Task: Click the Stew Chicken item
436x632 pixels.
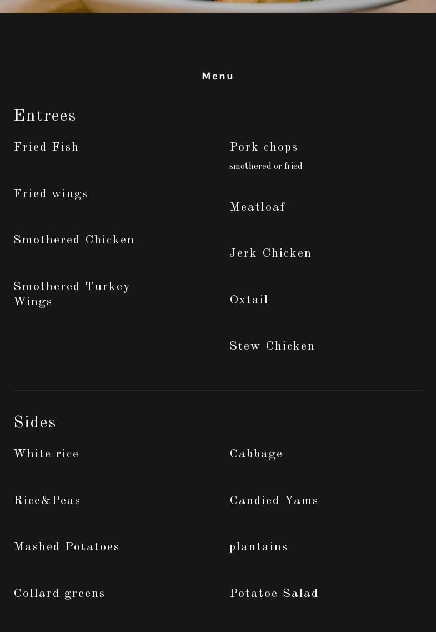Action: pyautogui.click(x=272, y=346)
